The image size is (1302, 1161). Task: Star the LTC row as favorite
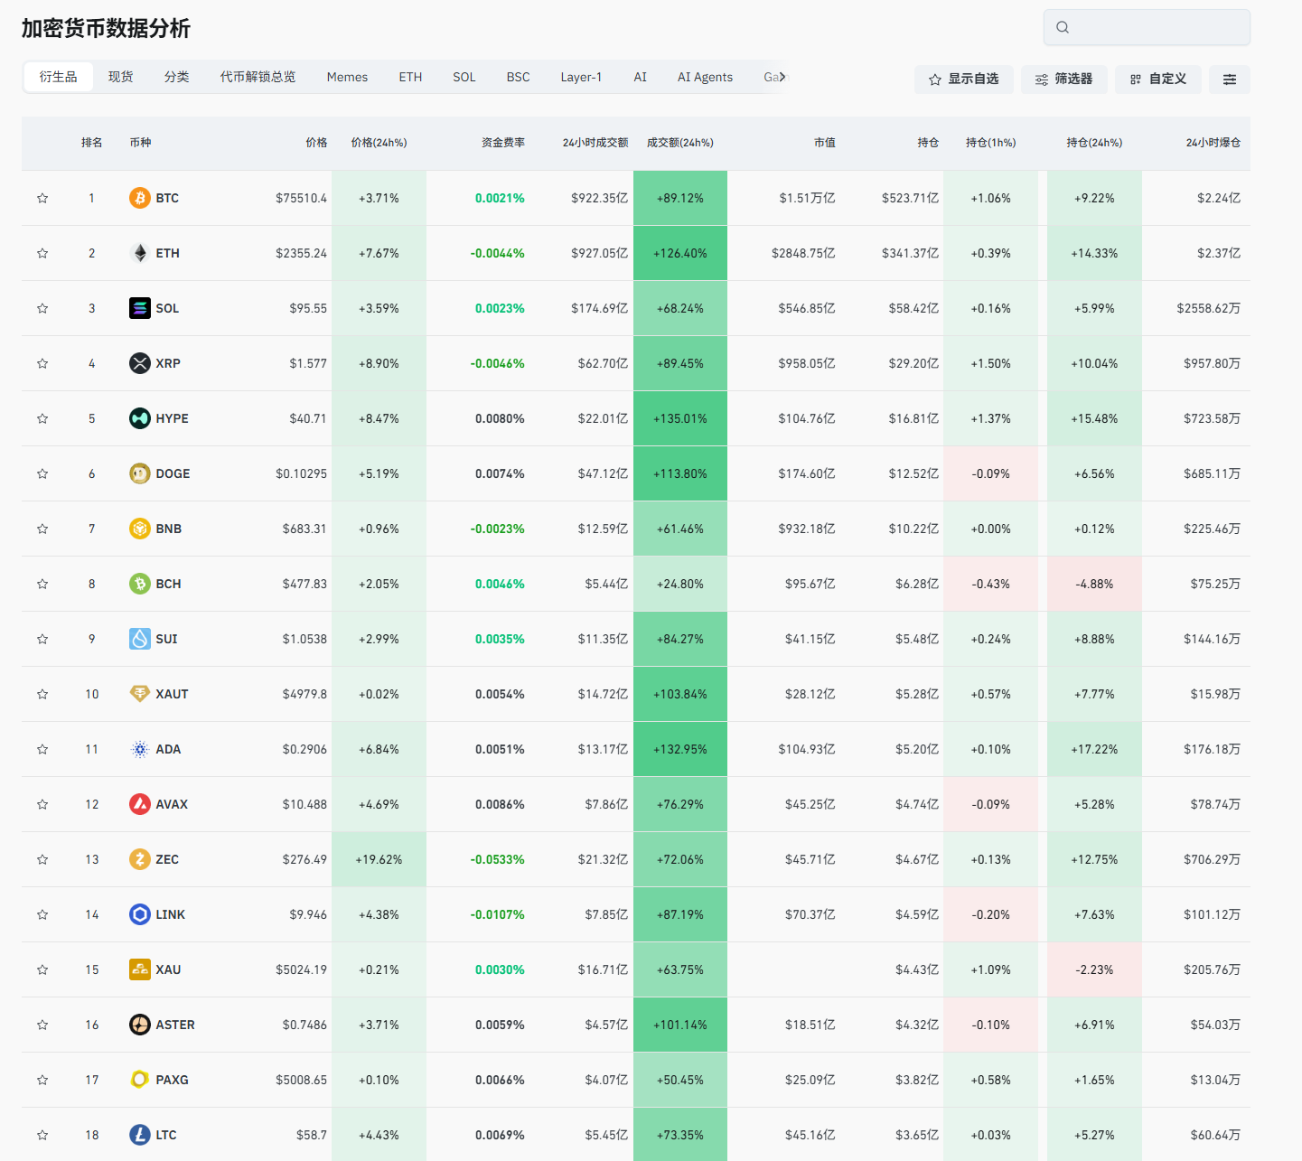pos(42,1135)
